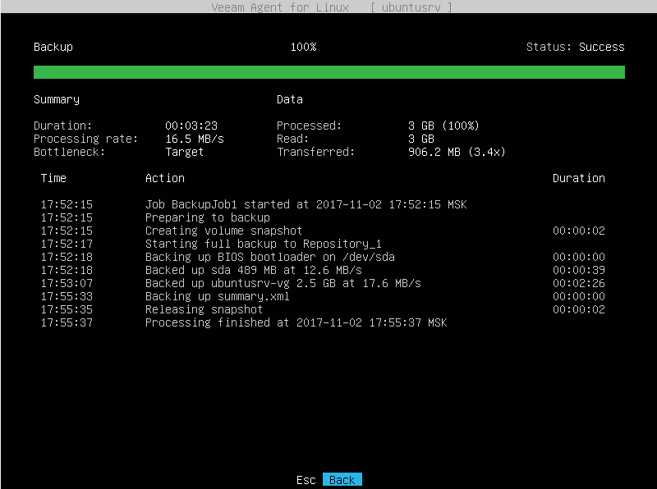
Task: Select the 'Job BackupJob1 started' log row
Action: coord(323,204)
